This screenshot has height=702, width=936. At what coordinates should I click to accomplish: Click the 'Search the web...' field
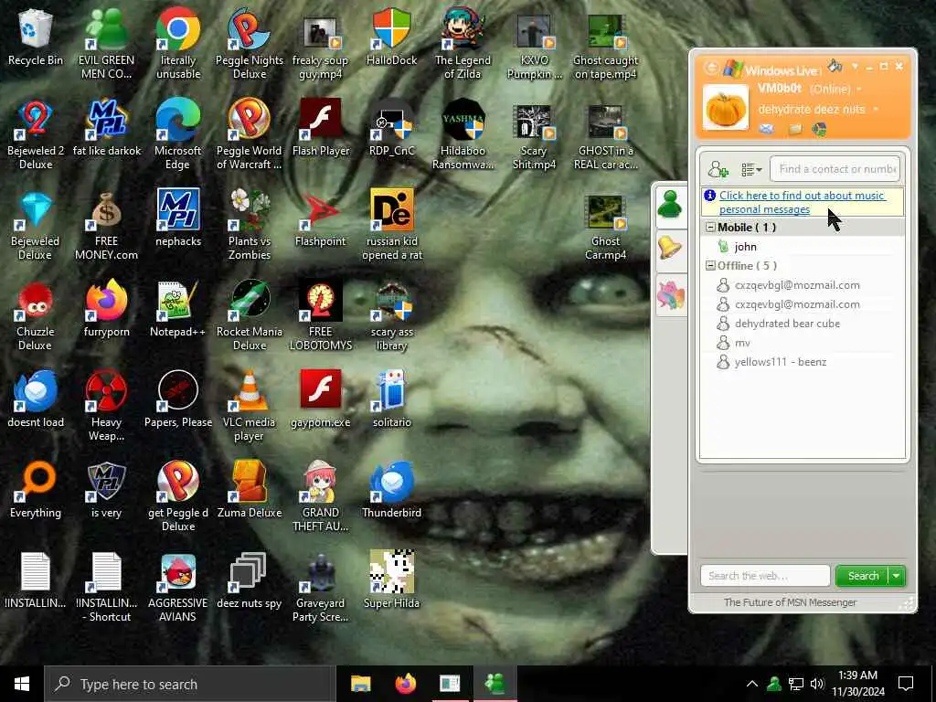pos(765,576)
